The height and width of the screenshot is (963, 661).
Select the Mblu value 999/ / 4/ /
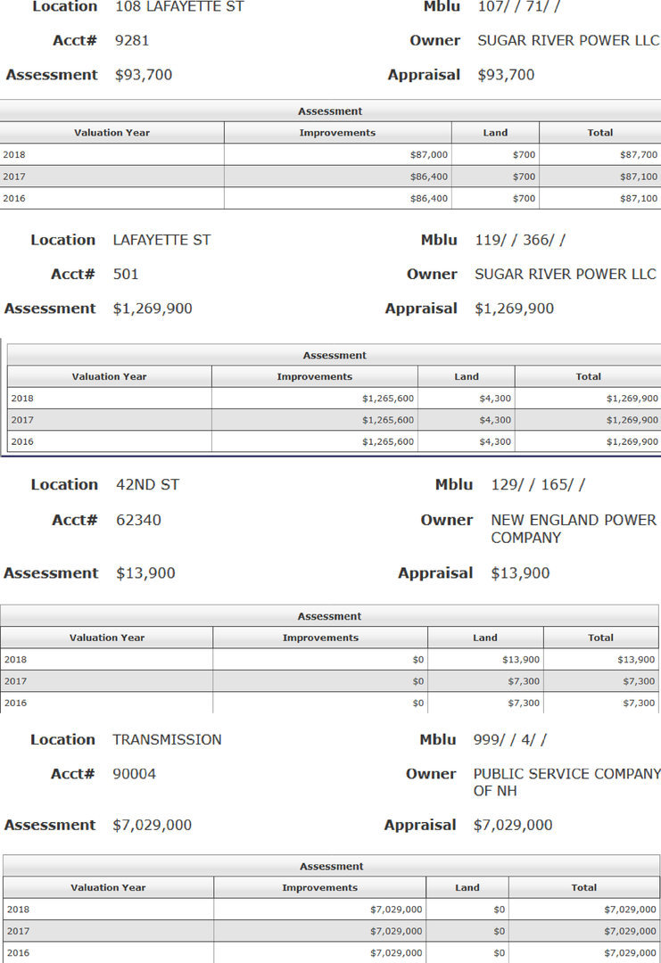510,740
